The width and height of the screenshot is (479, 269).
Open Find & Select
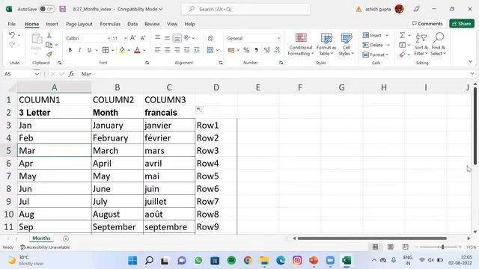438,45
